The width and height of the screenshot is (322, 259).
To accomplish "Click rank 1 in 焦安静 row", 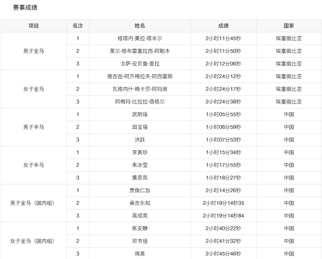I will click(78, 228).
